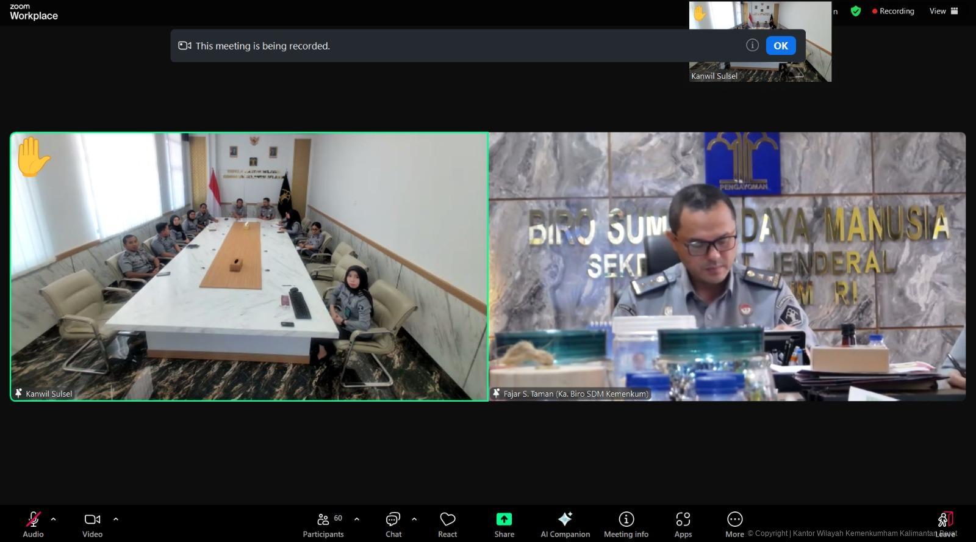Open the Apps panel

683,524
